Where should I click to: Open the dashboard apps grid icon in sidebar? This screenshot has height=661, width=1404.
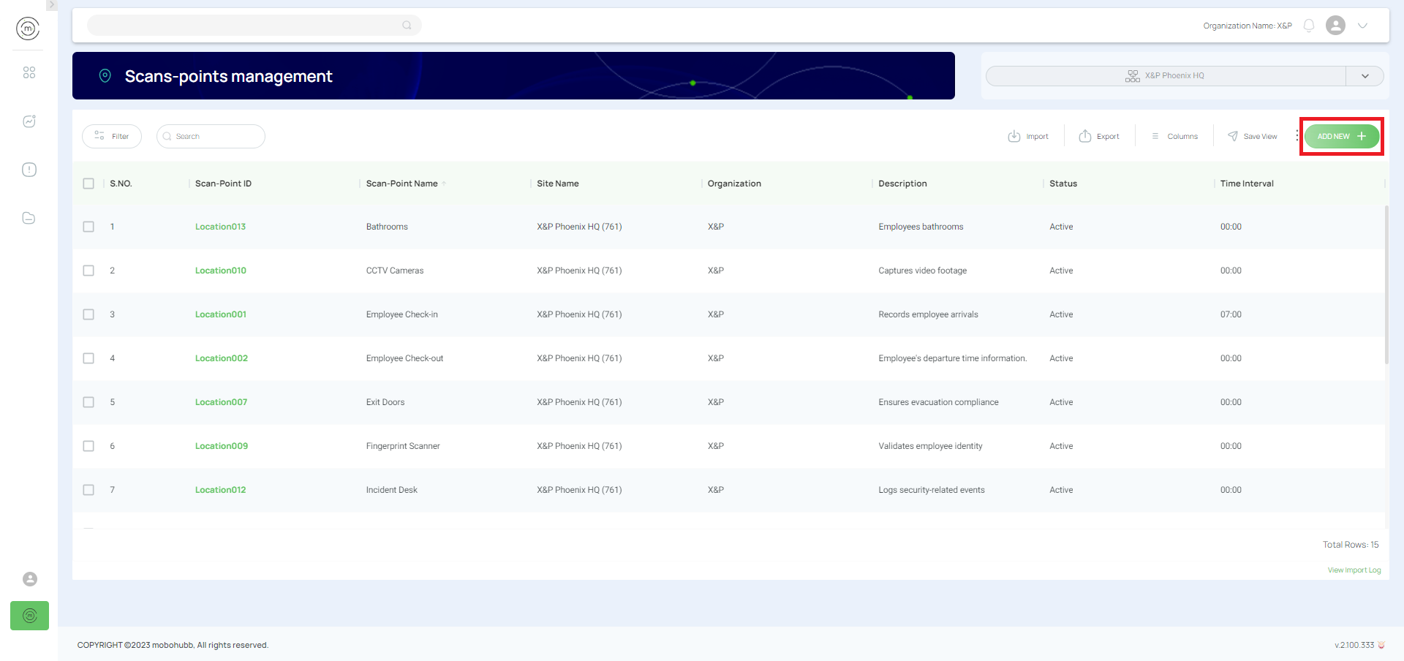tap(29, 72)
